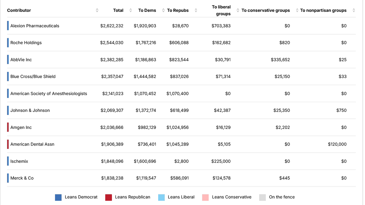The height and width of the screenshot is (205, 365).
Task: Click the Total column header label
Action: pos(118,10)
